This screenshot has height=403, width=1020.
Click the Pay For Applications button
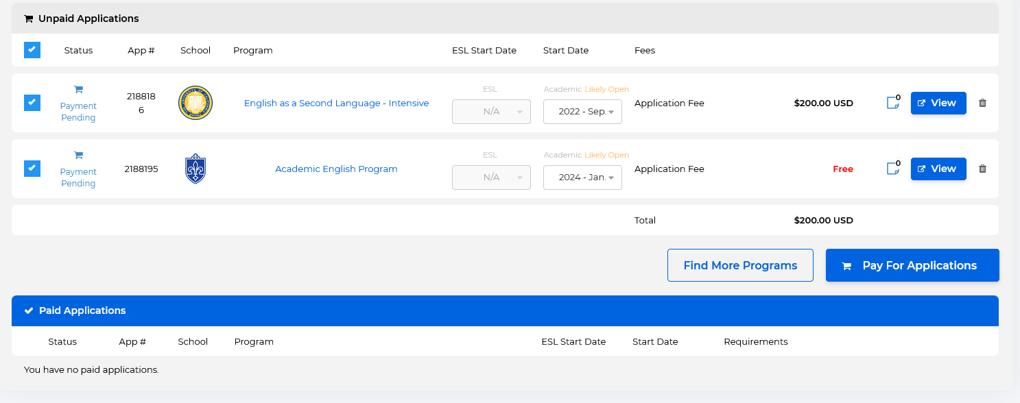coord(912,265)
